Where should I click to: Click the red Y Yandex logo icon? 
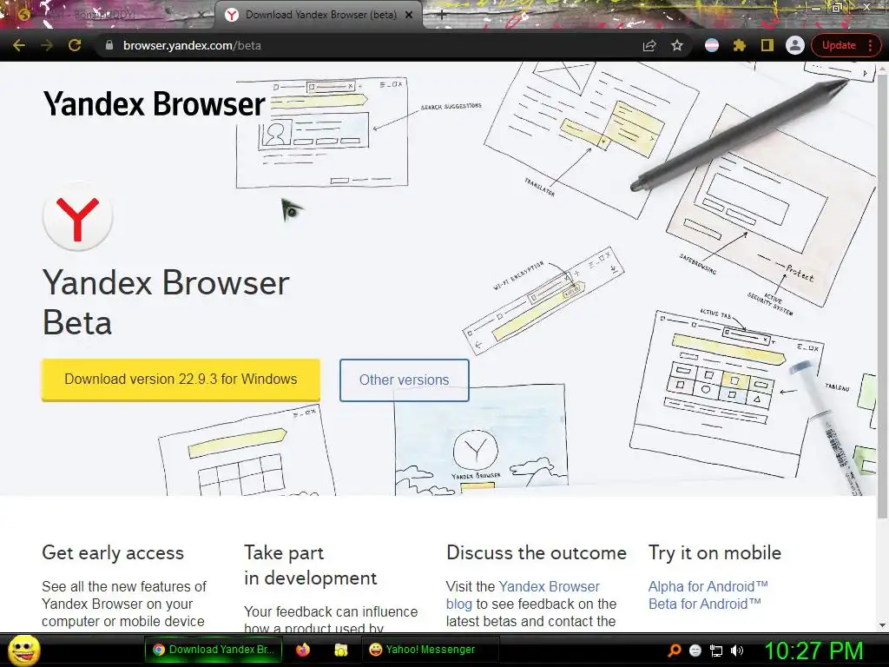pyautogui.click(x=77, y=216)
